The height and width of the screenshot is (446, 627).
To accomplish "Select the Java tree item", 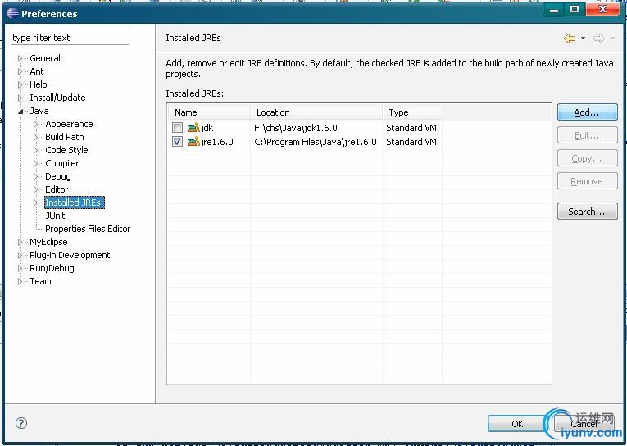I will pyautogui.click(x=39, y=111).
